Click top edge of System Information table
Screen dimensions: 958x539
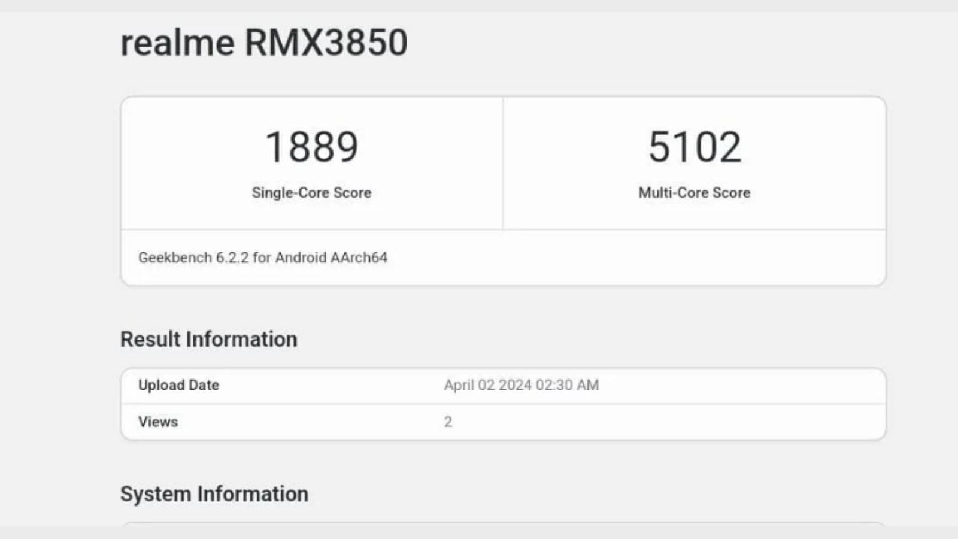coord(503,523)
